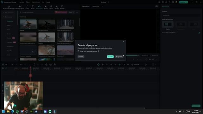The height and width of the screenshot is (114, 203).
Task: Click the select tool icon in timeline toolbar
Action: tap(6, 65)
